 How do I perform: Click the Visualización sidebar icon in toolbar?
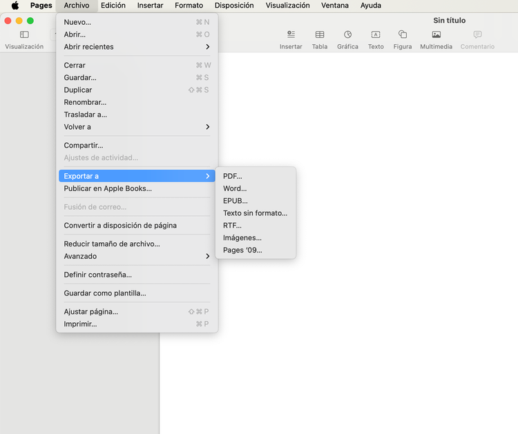[x=24, y=34]
